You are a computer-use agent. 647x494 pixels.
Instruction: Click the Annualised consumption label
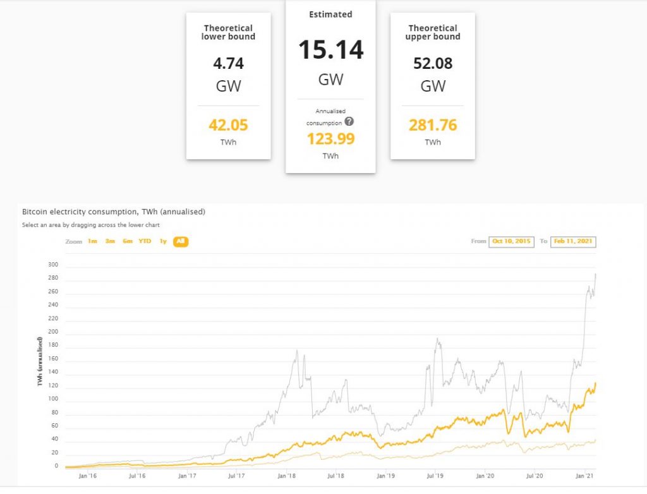pos(325,117)
